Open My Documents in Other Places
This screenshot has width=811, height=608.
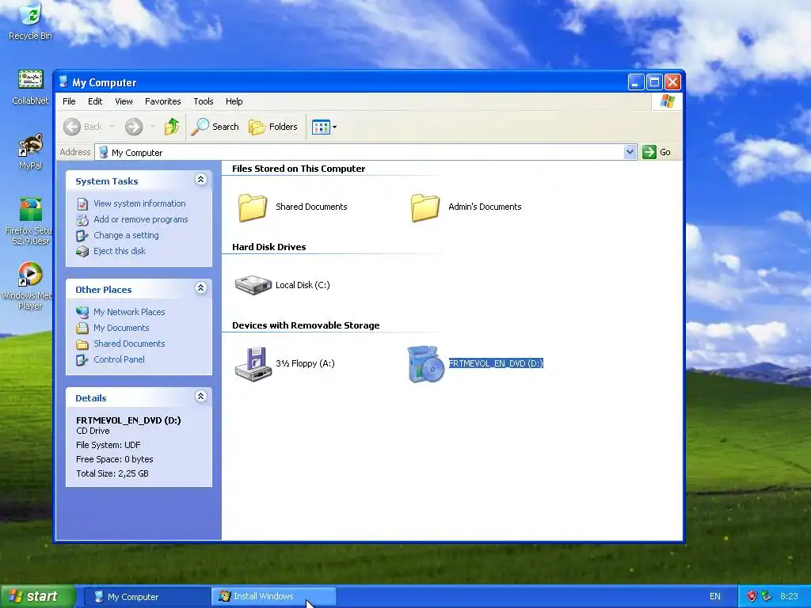point(121,328)
